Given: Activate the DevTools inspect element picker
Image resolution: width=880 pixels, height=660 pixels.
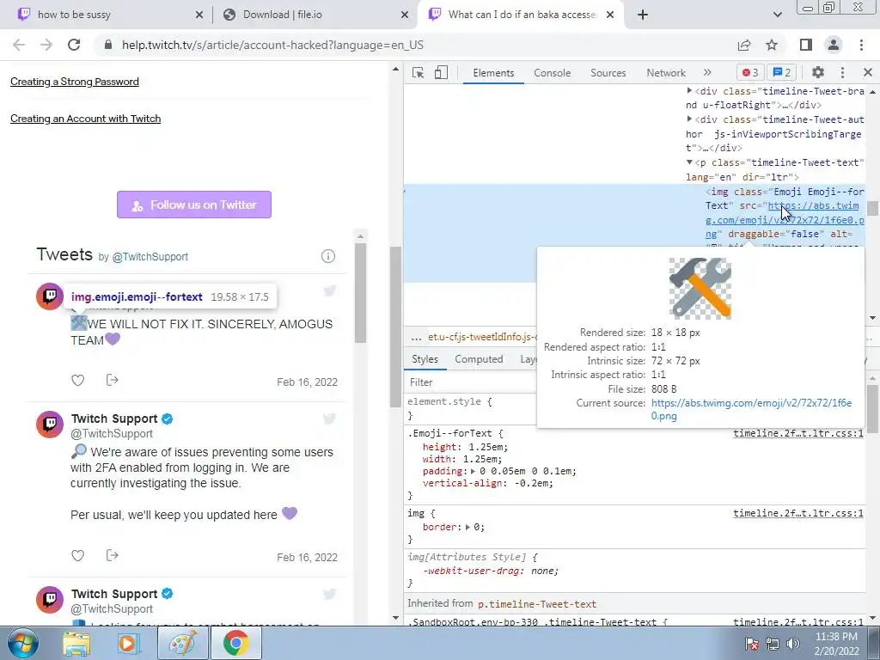Looking at the screenshot, I should pos(418,73).
